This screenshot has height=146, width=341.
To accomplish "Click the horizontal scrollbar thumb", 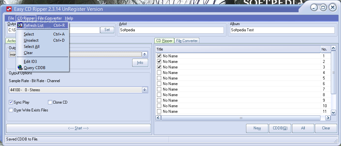I will point(241,118).
